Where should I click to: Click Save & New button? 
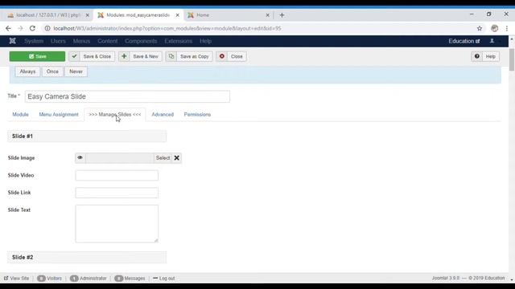click(140, 56)
